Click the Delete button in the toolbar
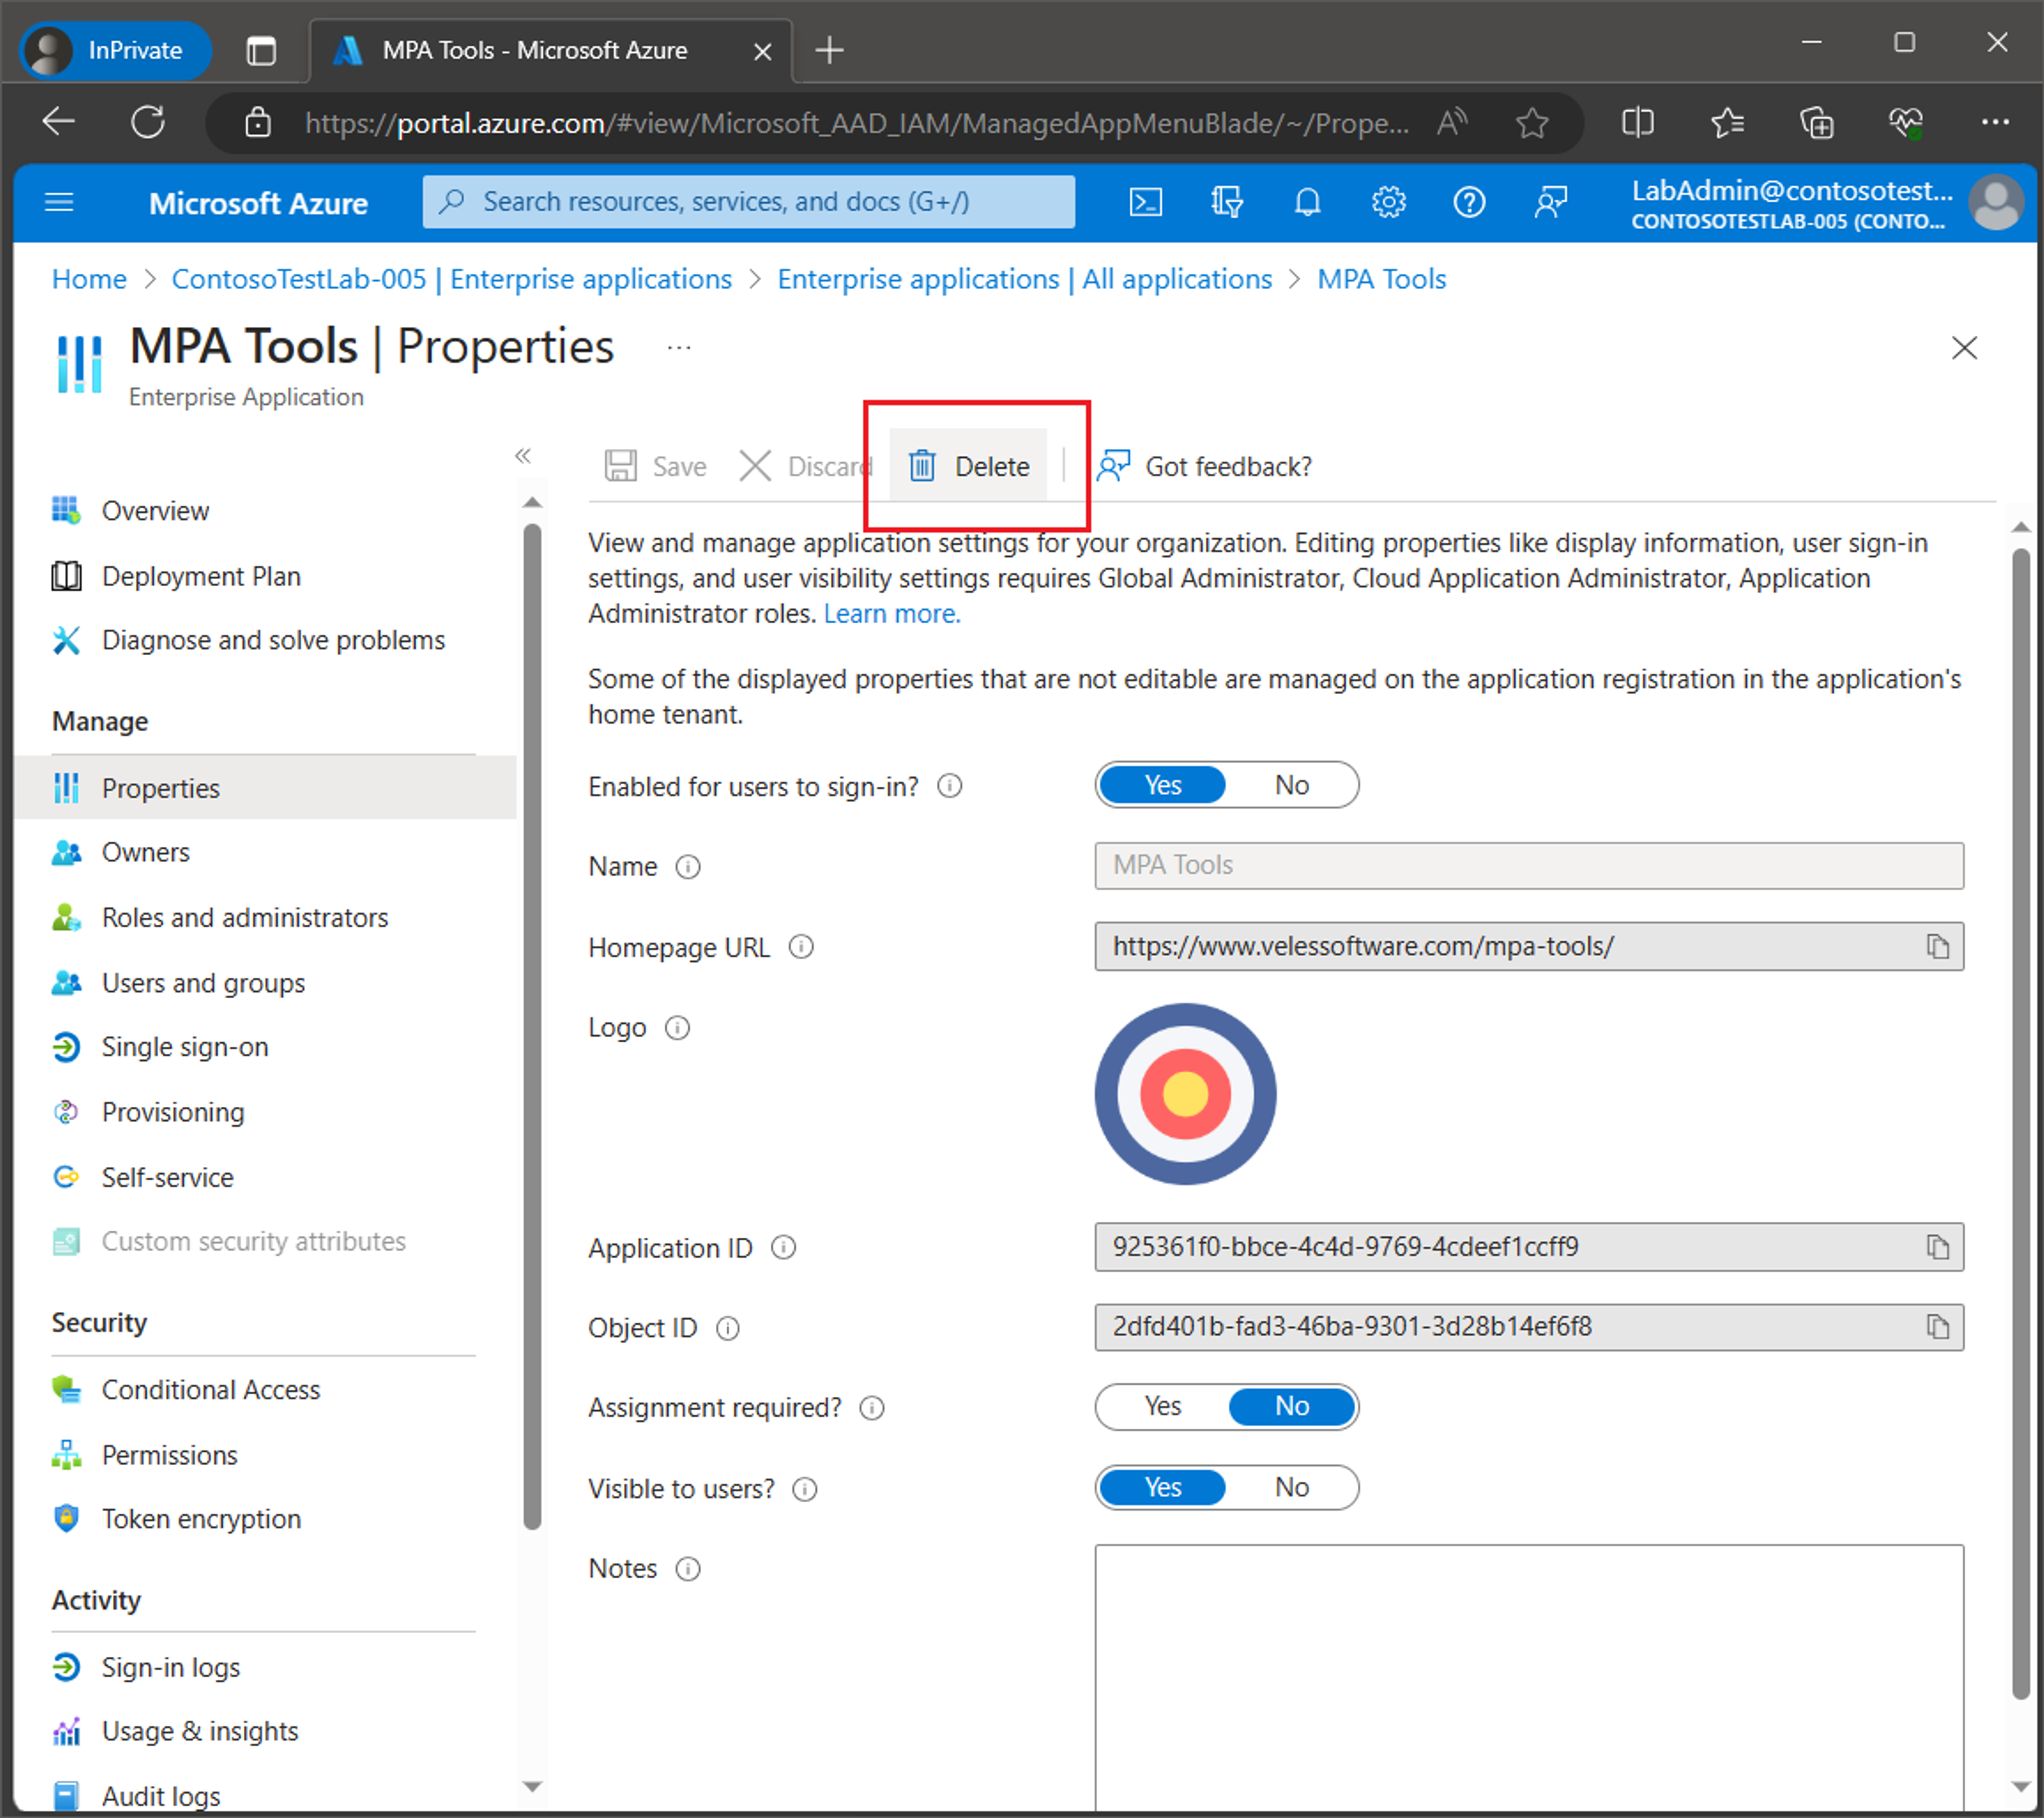 coord(968,466)
